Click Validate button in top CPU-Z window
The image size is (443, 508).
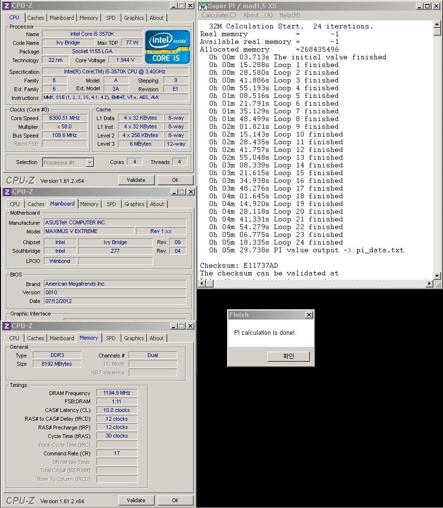click(x=136, y=180)
